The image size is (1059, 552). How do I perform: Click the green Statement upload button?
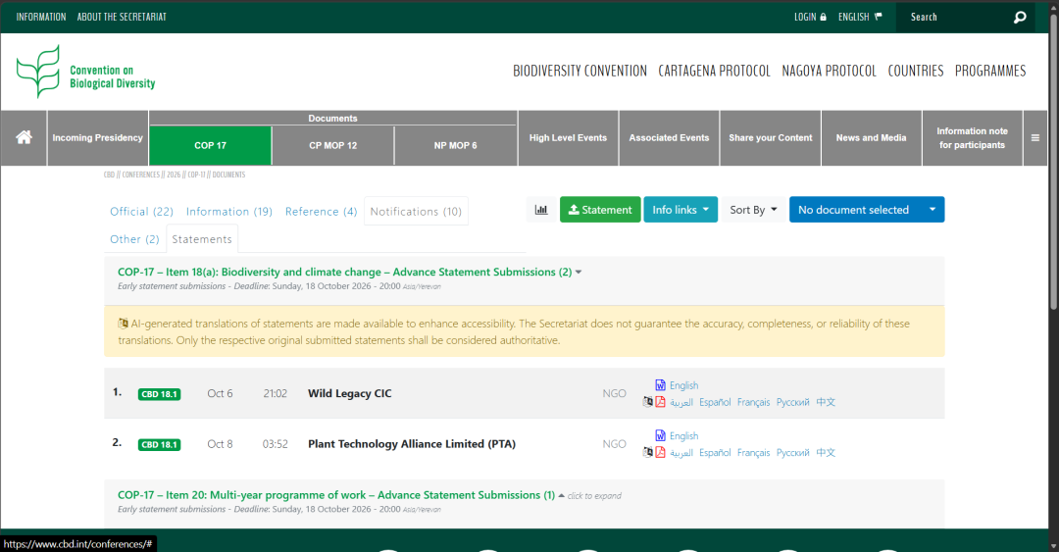[x=600, y=210]
